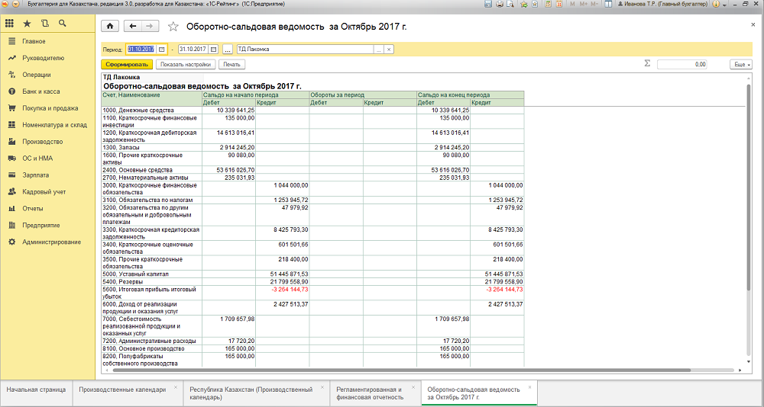The image size is (764, 407).
Task: Open the Еще dropdown menu
Action: click(740, 64)
